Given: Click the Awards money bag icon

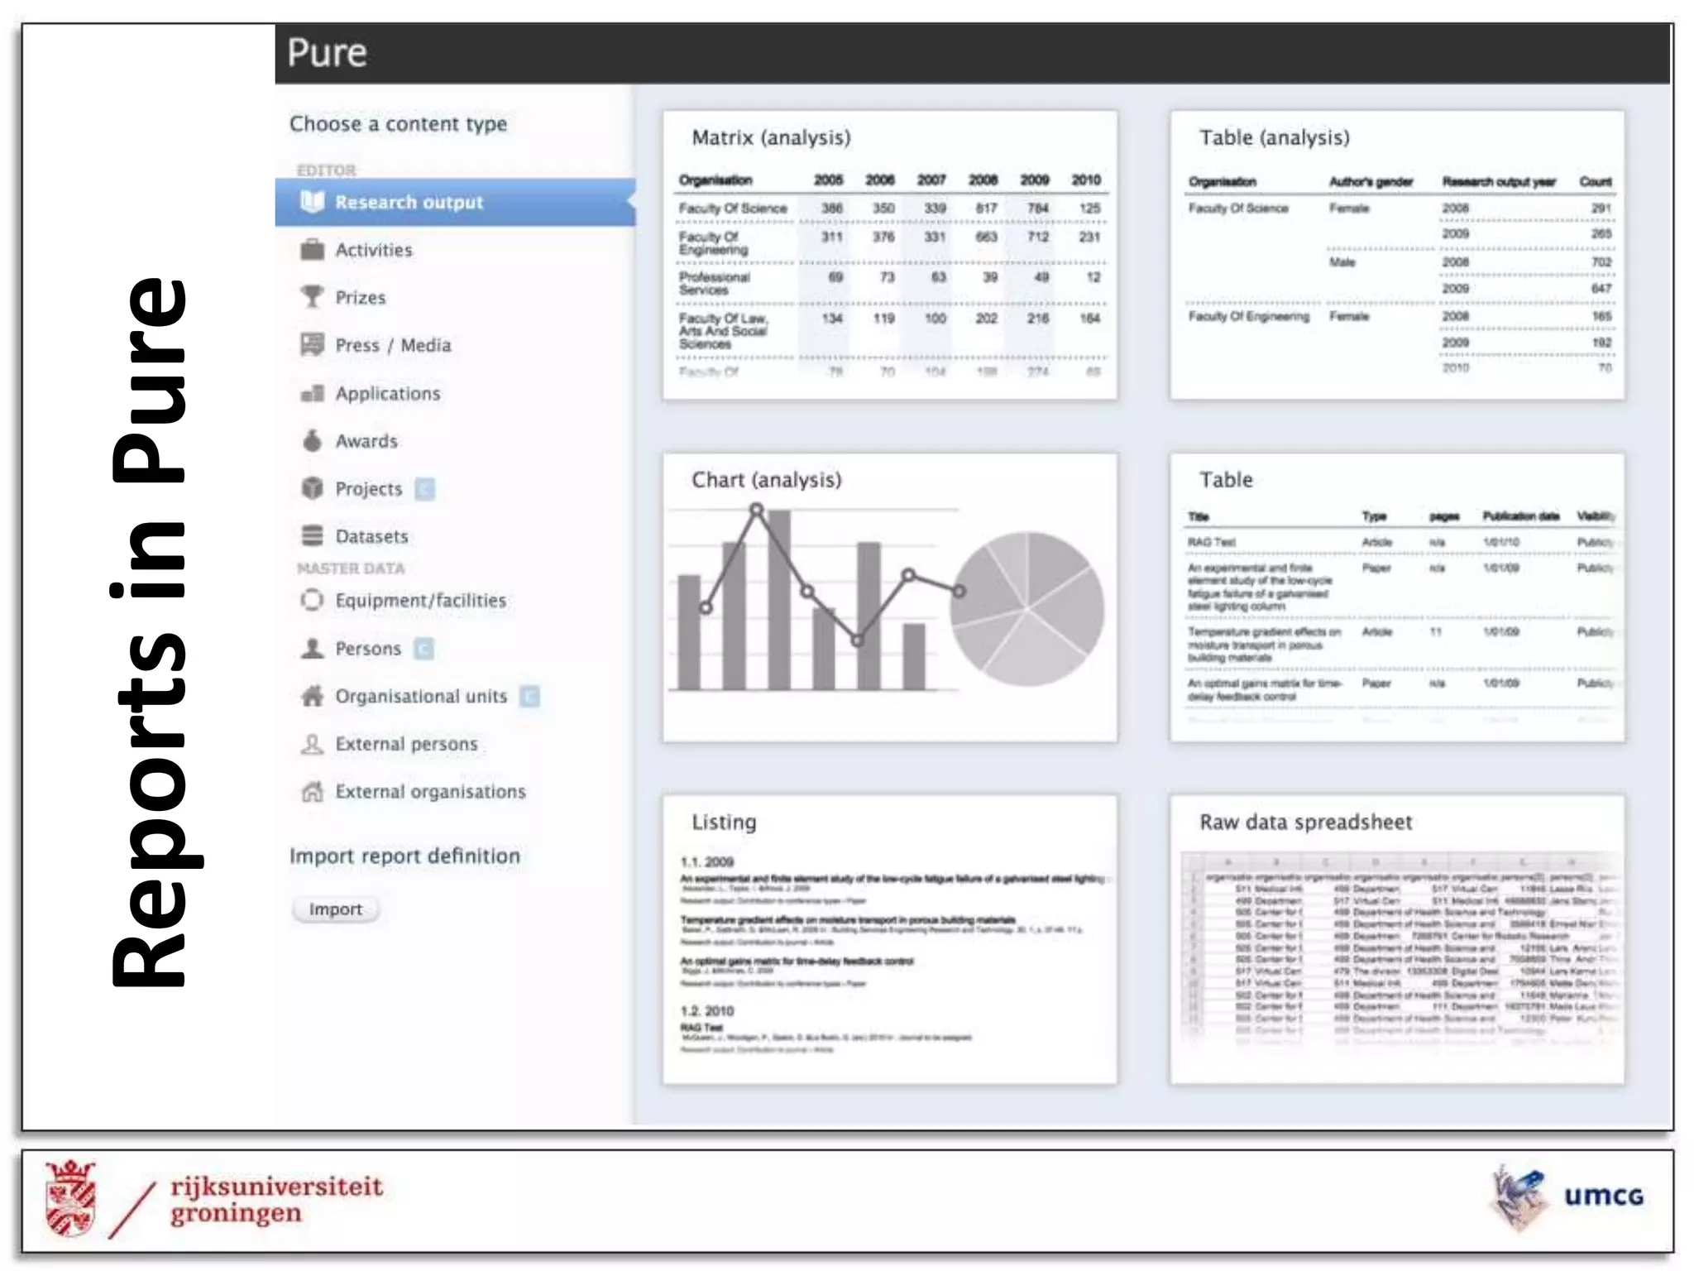Looking at the screenshot, I should [x=312, y=441].
